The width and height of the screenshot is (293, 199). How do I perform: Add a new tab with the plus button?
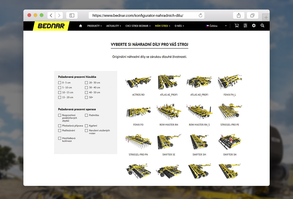pyautogui.click(x=266, y=18)
